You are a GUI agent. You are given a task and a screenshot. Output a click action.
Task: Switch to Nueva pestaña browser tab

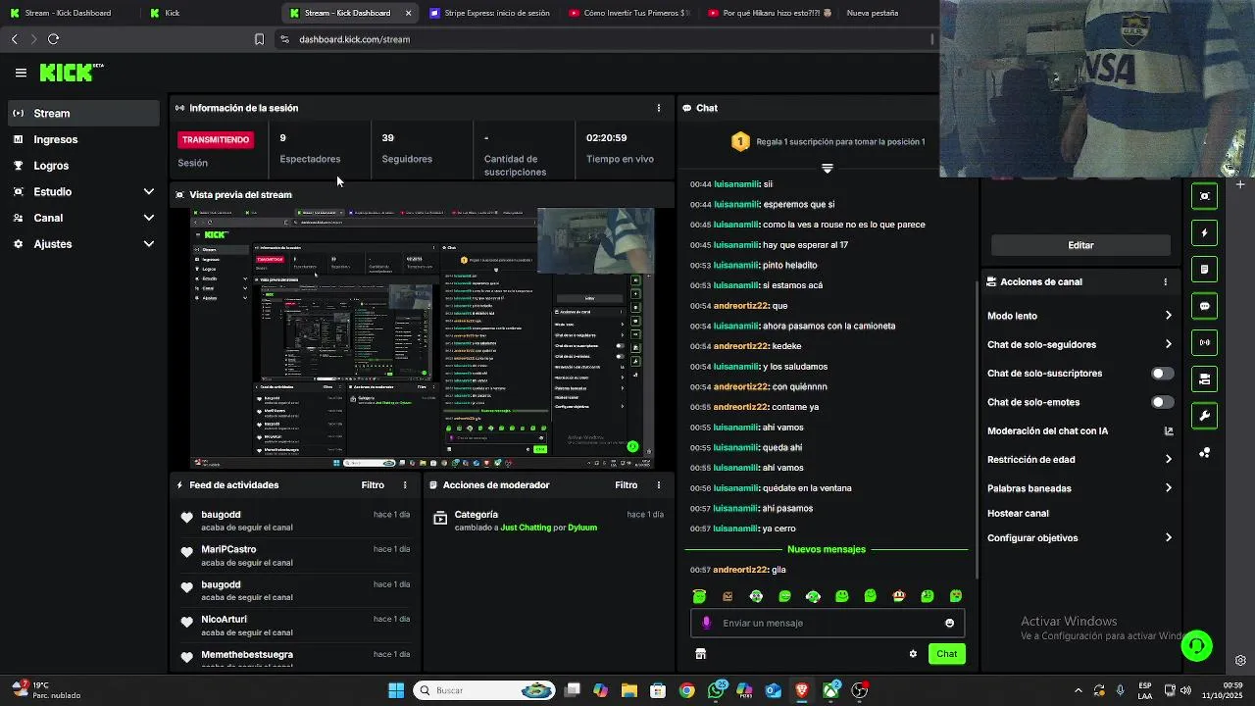coord(873,13)
